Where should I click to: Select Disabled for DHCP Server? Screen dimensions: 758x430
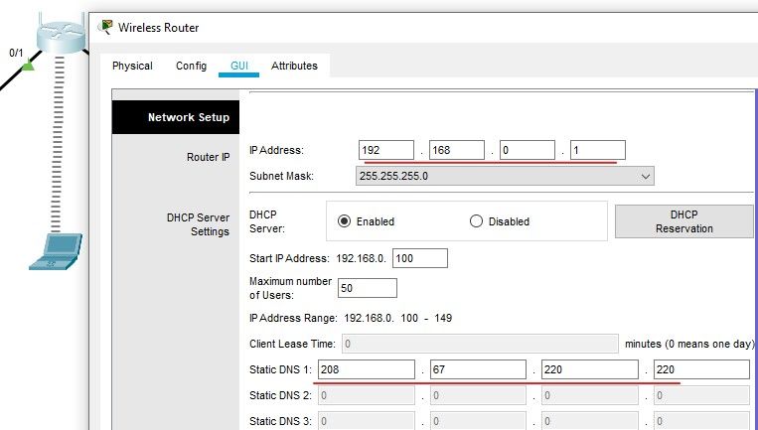tap(476, 221)
